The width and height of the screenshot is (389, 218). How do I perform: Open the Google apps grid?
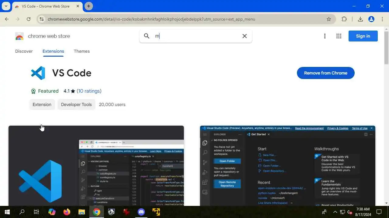(339, 36)
